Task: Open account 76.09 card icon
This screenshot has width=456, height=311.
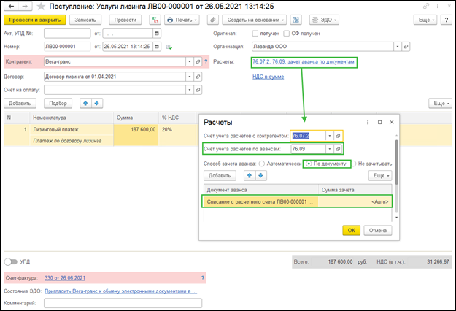Action: pos(338,149)
